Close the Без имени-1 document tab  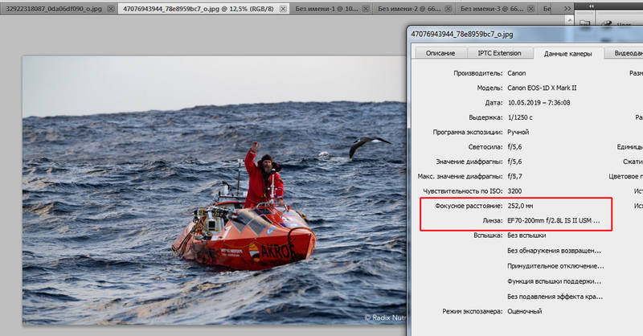pos(366,9)
